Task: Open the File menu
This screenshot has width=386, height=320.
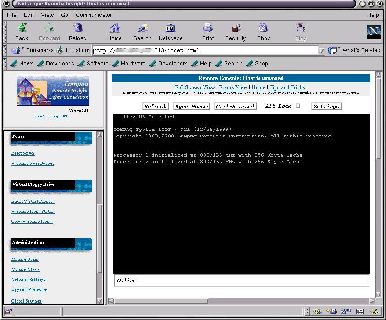Action: (11, 15)
